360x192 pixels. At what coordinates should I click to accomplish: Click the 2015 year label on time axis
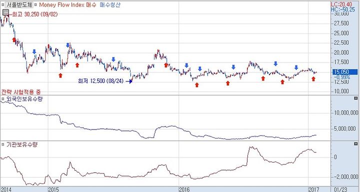(x=53, y=189)
